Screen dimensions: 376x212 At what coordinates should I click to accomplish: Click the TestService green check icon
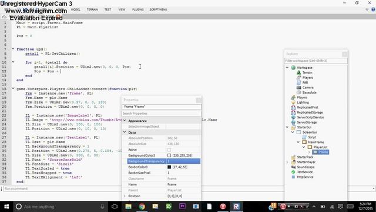click(x=293, y=172)
